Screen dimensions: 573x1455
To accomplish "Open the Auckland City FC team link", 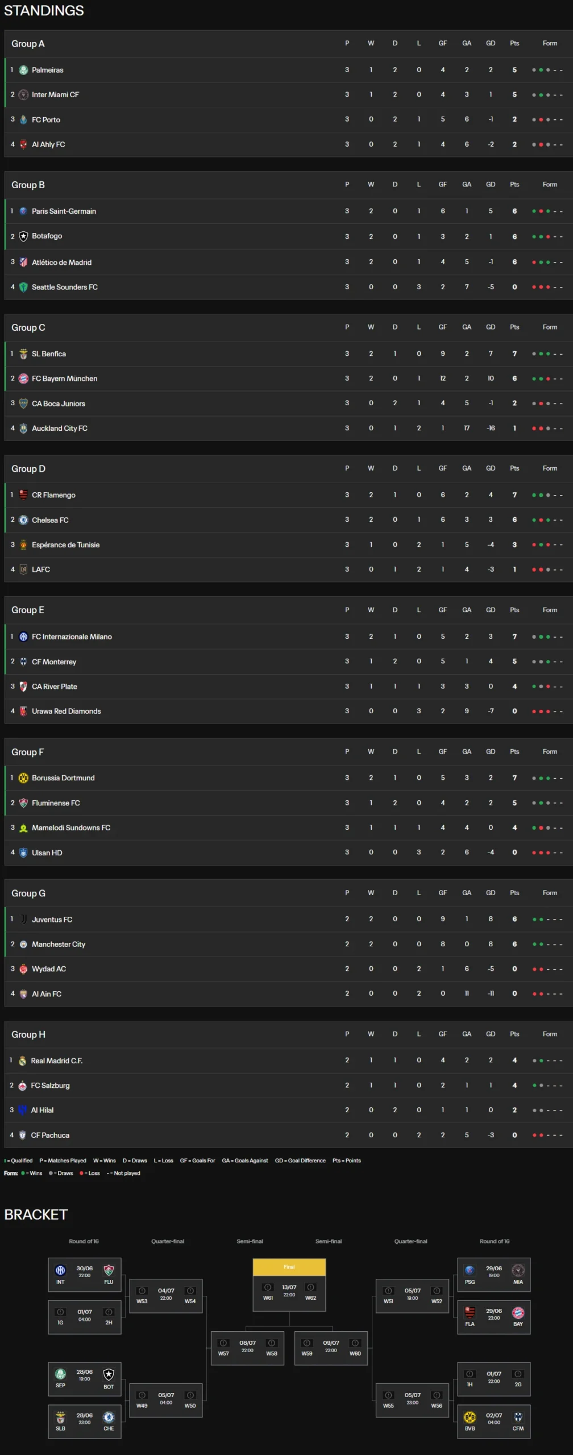I will tap(60, 429).
